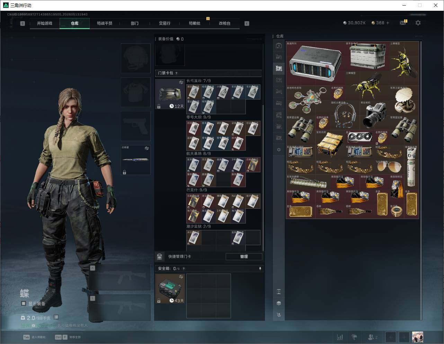Click the 潮汐监狱: 2/9 label
This screenshot has height=344, width=444.
198,226
